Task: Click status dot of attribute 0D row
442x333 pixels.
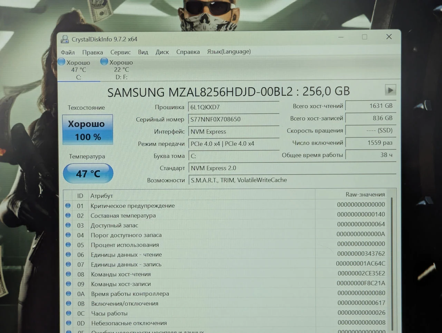Action: [x=68, y=323]
